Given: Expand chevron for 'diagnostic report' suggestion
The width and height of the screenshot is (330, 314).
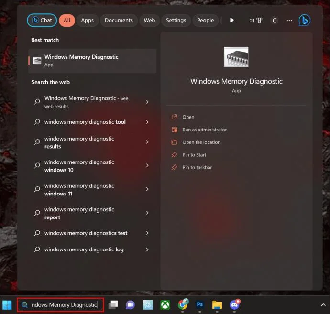Looking at the screenshot, I should (x=147, y=213).
